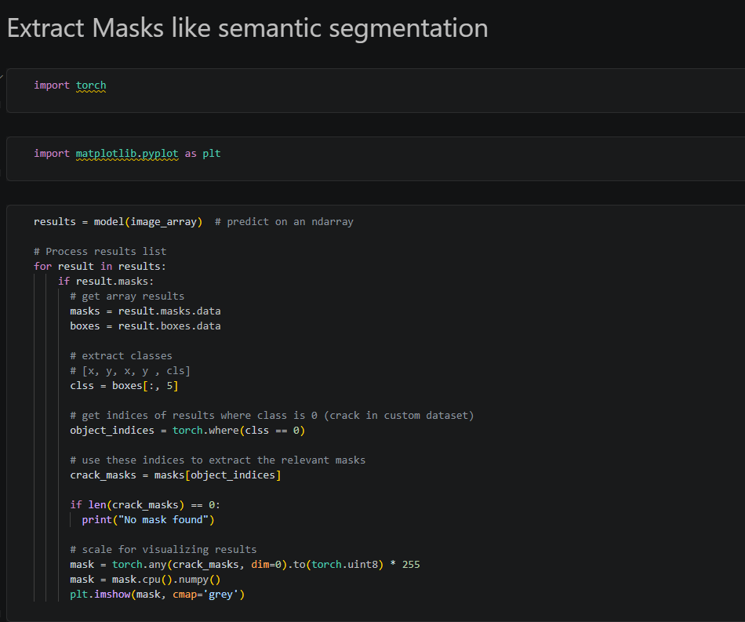Place cursor on "for result in results:"
Viewport: 745px width, 622px height.
pyautogui.click(x=100, y=267)
